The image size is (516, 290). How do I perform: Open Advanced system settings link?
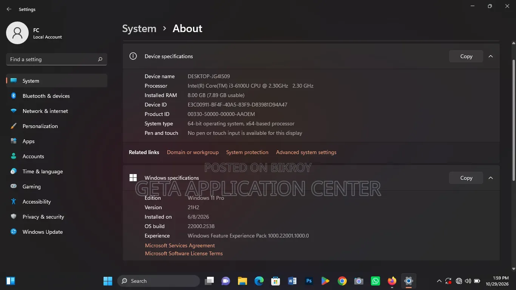(x=306, y=152)
